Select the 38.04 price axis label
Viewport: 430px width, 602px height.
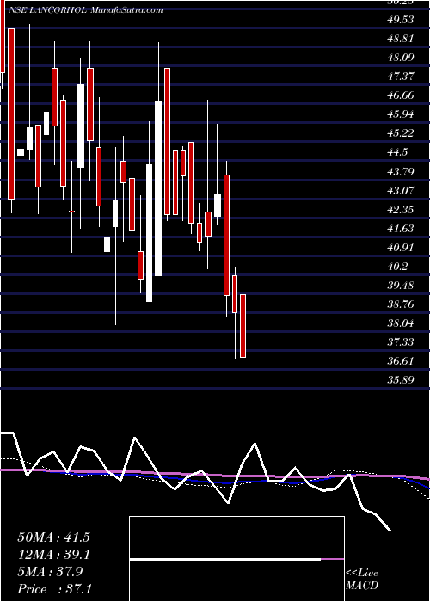(x=402, y=322)
